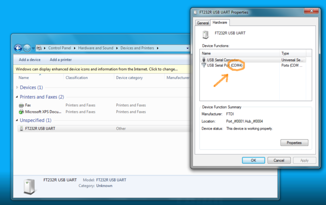Click the Ports (COM ... type cell
Screen dimensions: 326x205
coord(292,65)
